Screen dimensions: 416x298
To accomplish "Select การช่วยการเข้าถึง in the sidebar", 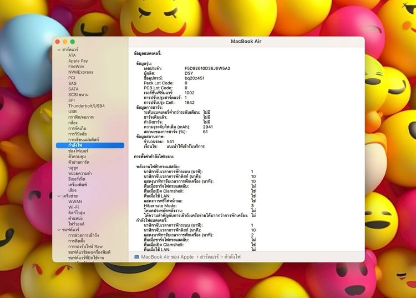I will [x=84, y=235].
